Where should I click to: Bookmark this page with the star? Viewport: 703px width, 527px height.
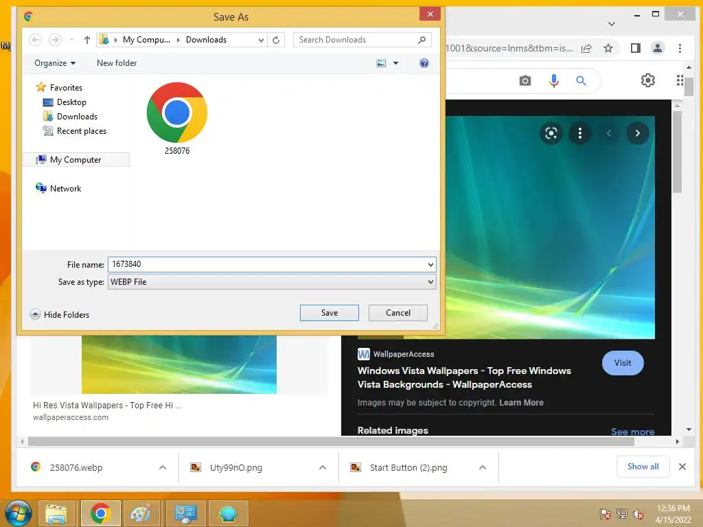608,49
